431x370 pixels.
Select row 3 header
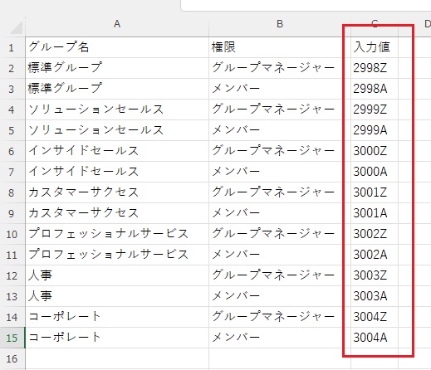pyautogui.click(x=12, y=89)
